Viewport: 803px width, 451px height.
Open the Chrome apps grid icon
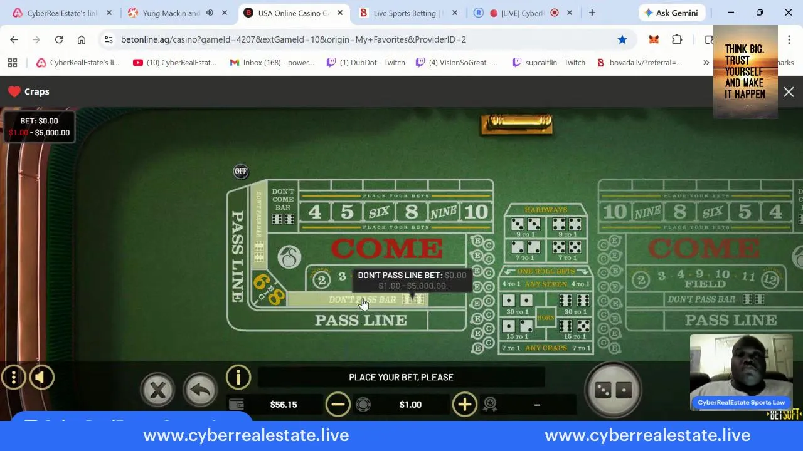pos(13,62)
